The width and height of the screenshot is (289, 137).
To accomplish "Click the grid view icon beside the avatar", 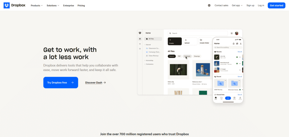I will tap(232, 33).
